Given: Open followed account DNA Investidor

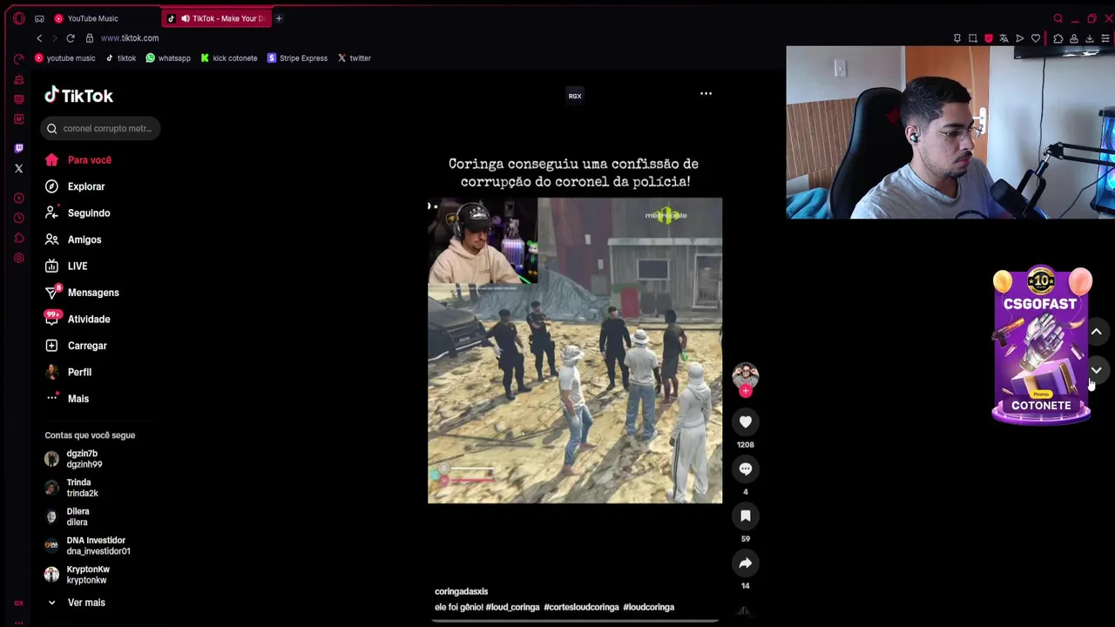Looking at the screenshot, I should [88, 546].
